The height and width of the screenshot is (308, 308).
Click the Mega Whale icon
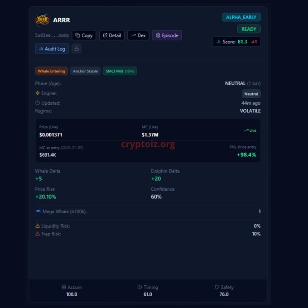tap(38, 211)
